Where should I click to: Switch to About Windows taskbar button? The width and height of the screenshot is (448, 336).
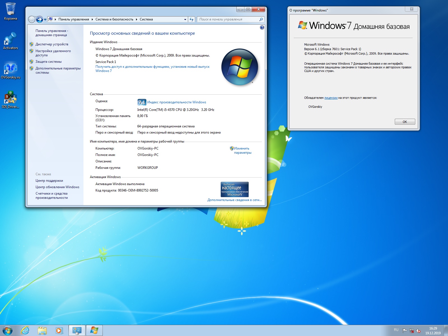coord(94,331)
